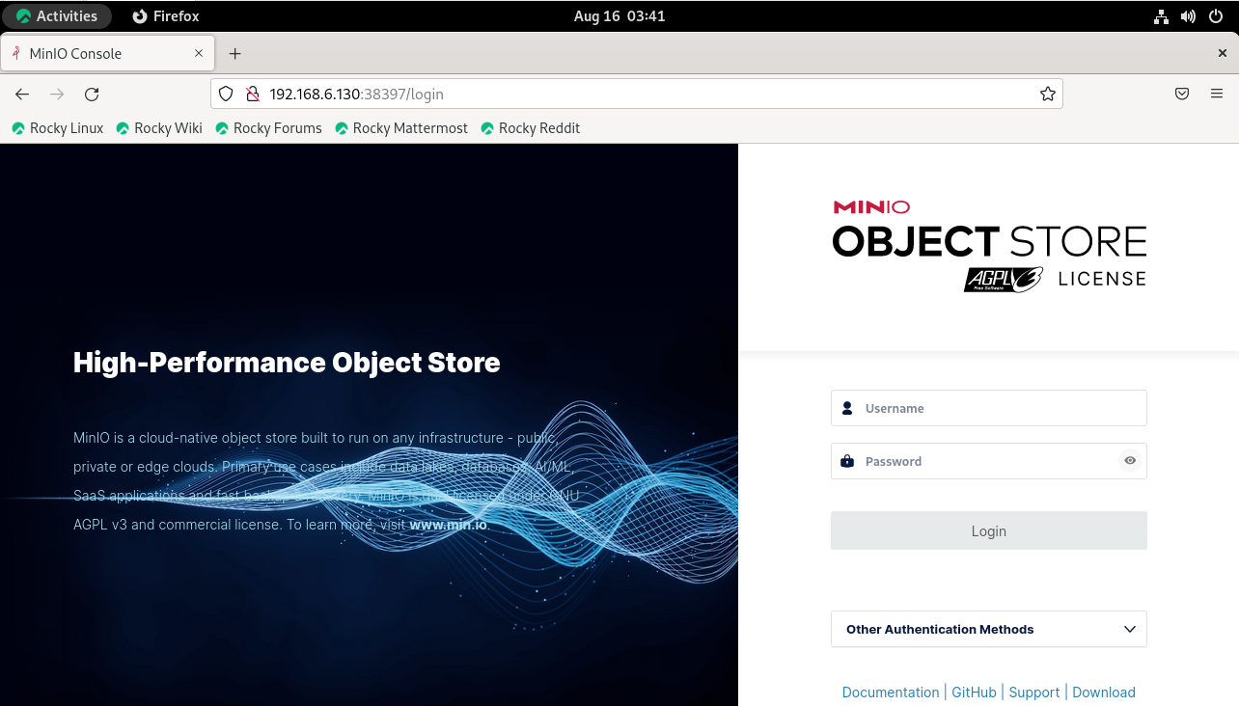Open the Support link
1239x706 pixels.
point(1034,692)
